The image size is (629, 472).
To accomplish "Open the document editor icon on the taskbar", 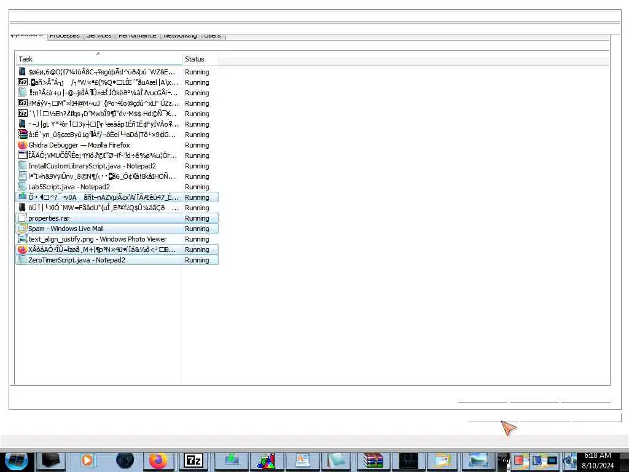I will 302,460.
